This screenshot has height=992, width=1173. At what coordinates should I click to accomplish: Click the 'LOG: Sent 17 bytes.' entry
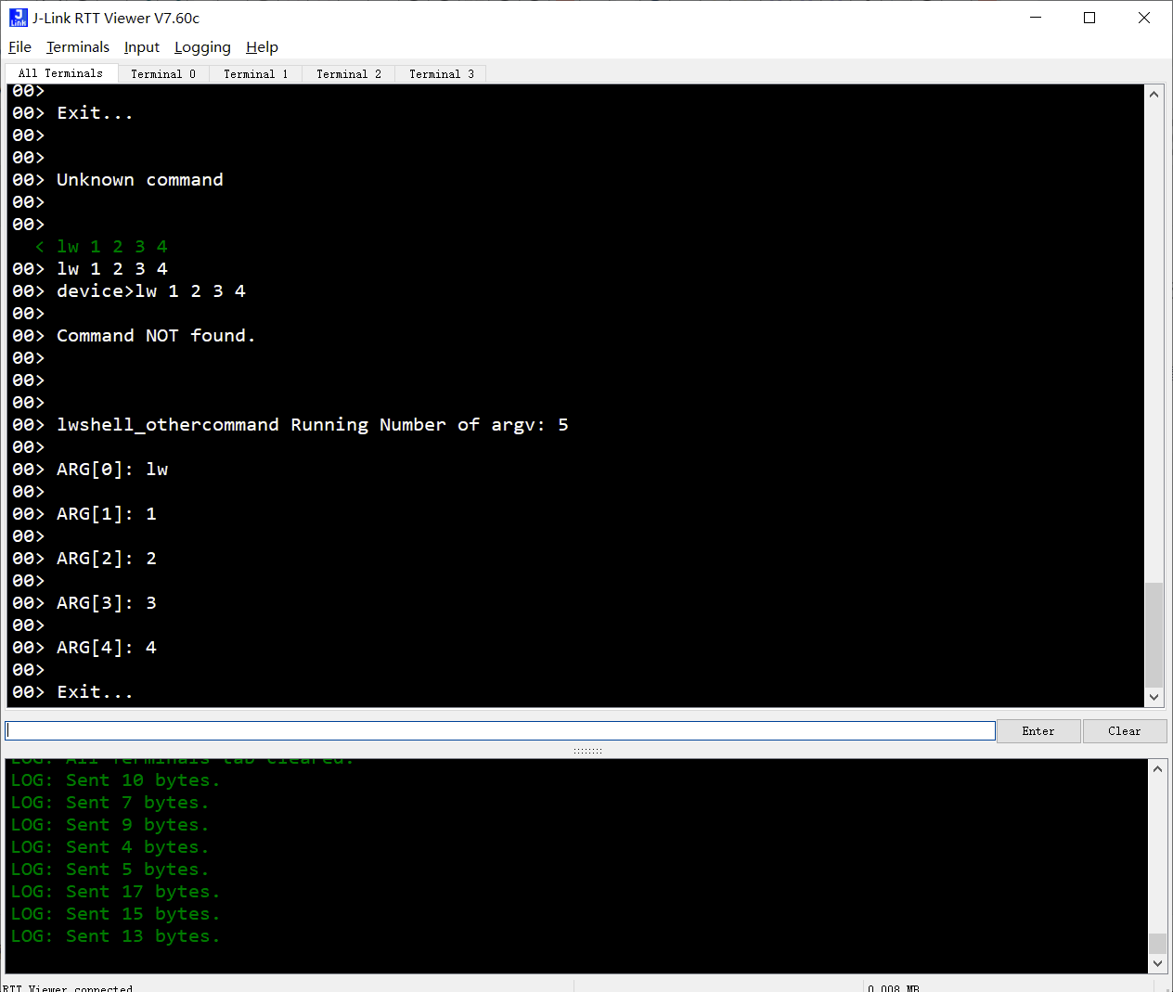coord(116,892)
